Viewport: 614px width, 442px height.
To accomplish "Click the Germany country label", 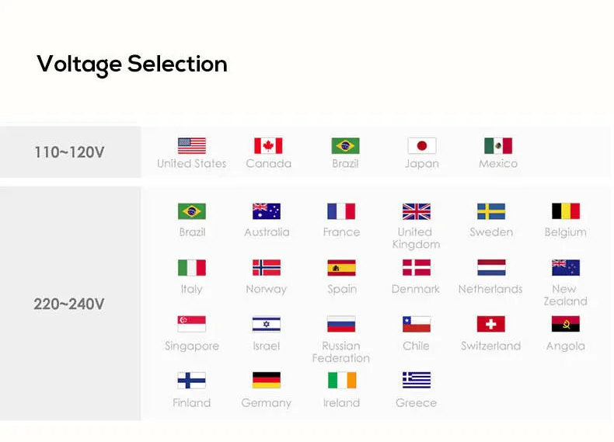I will pos(267,403).
